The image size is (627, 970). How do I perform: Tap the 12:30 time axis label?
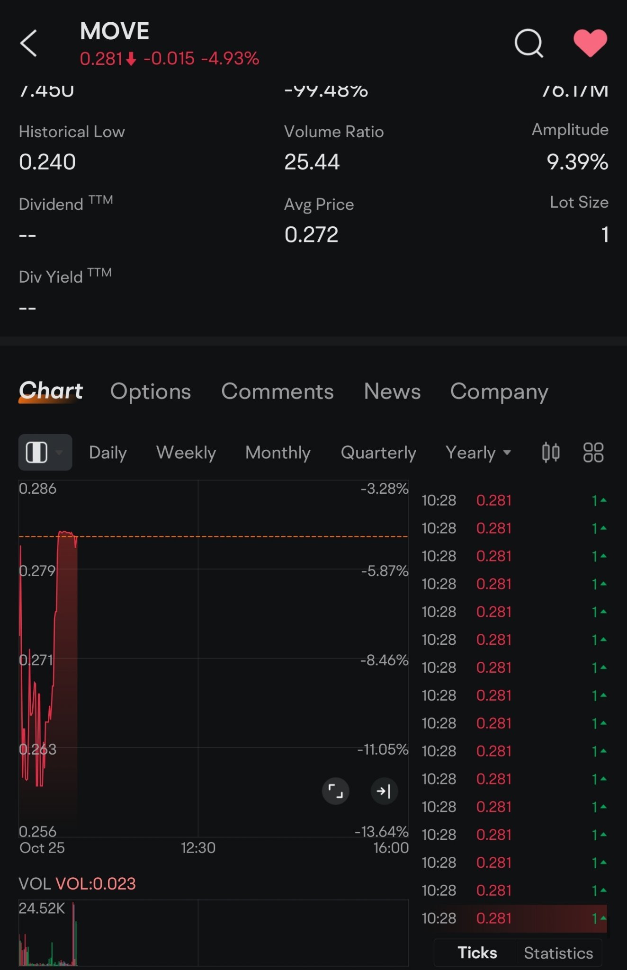[x=198, y=847]
